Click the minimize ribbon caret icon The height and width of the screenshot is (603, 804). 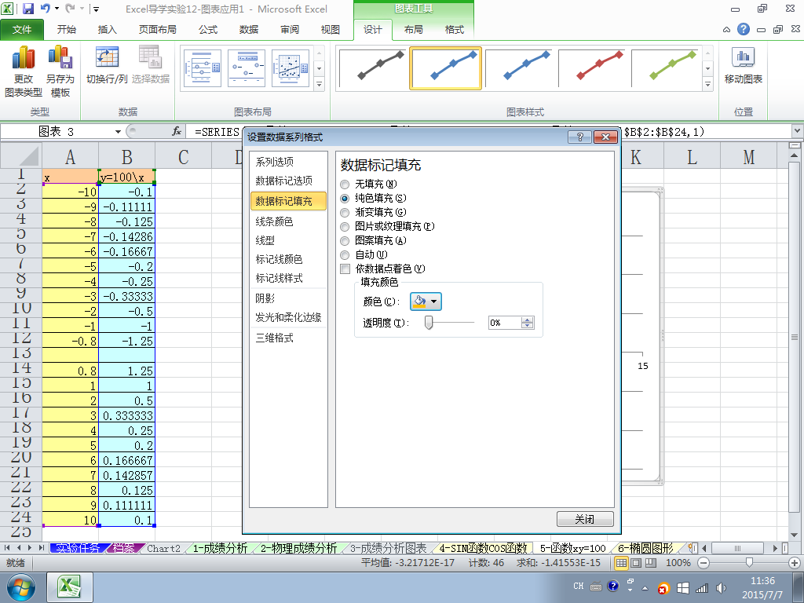(726, 30)
